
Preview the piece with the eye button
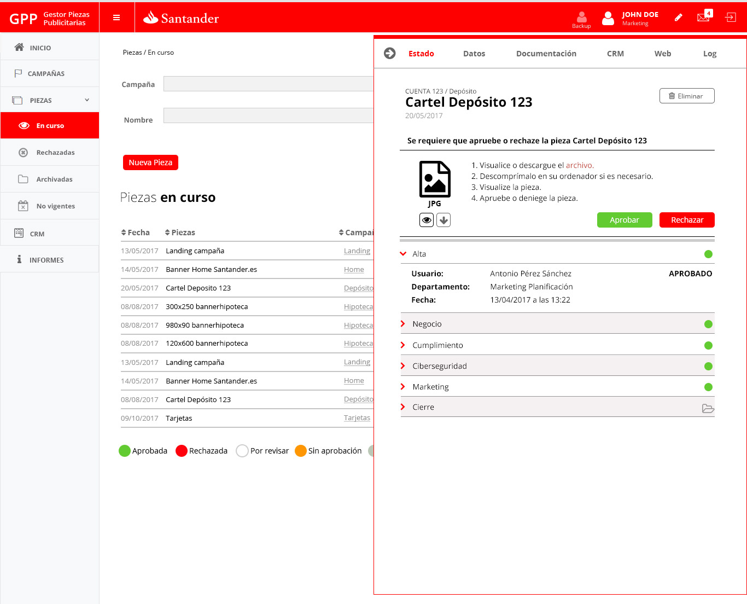(x=427, y=220)
